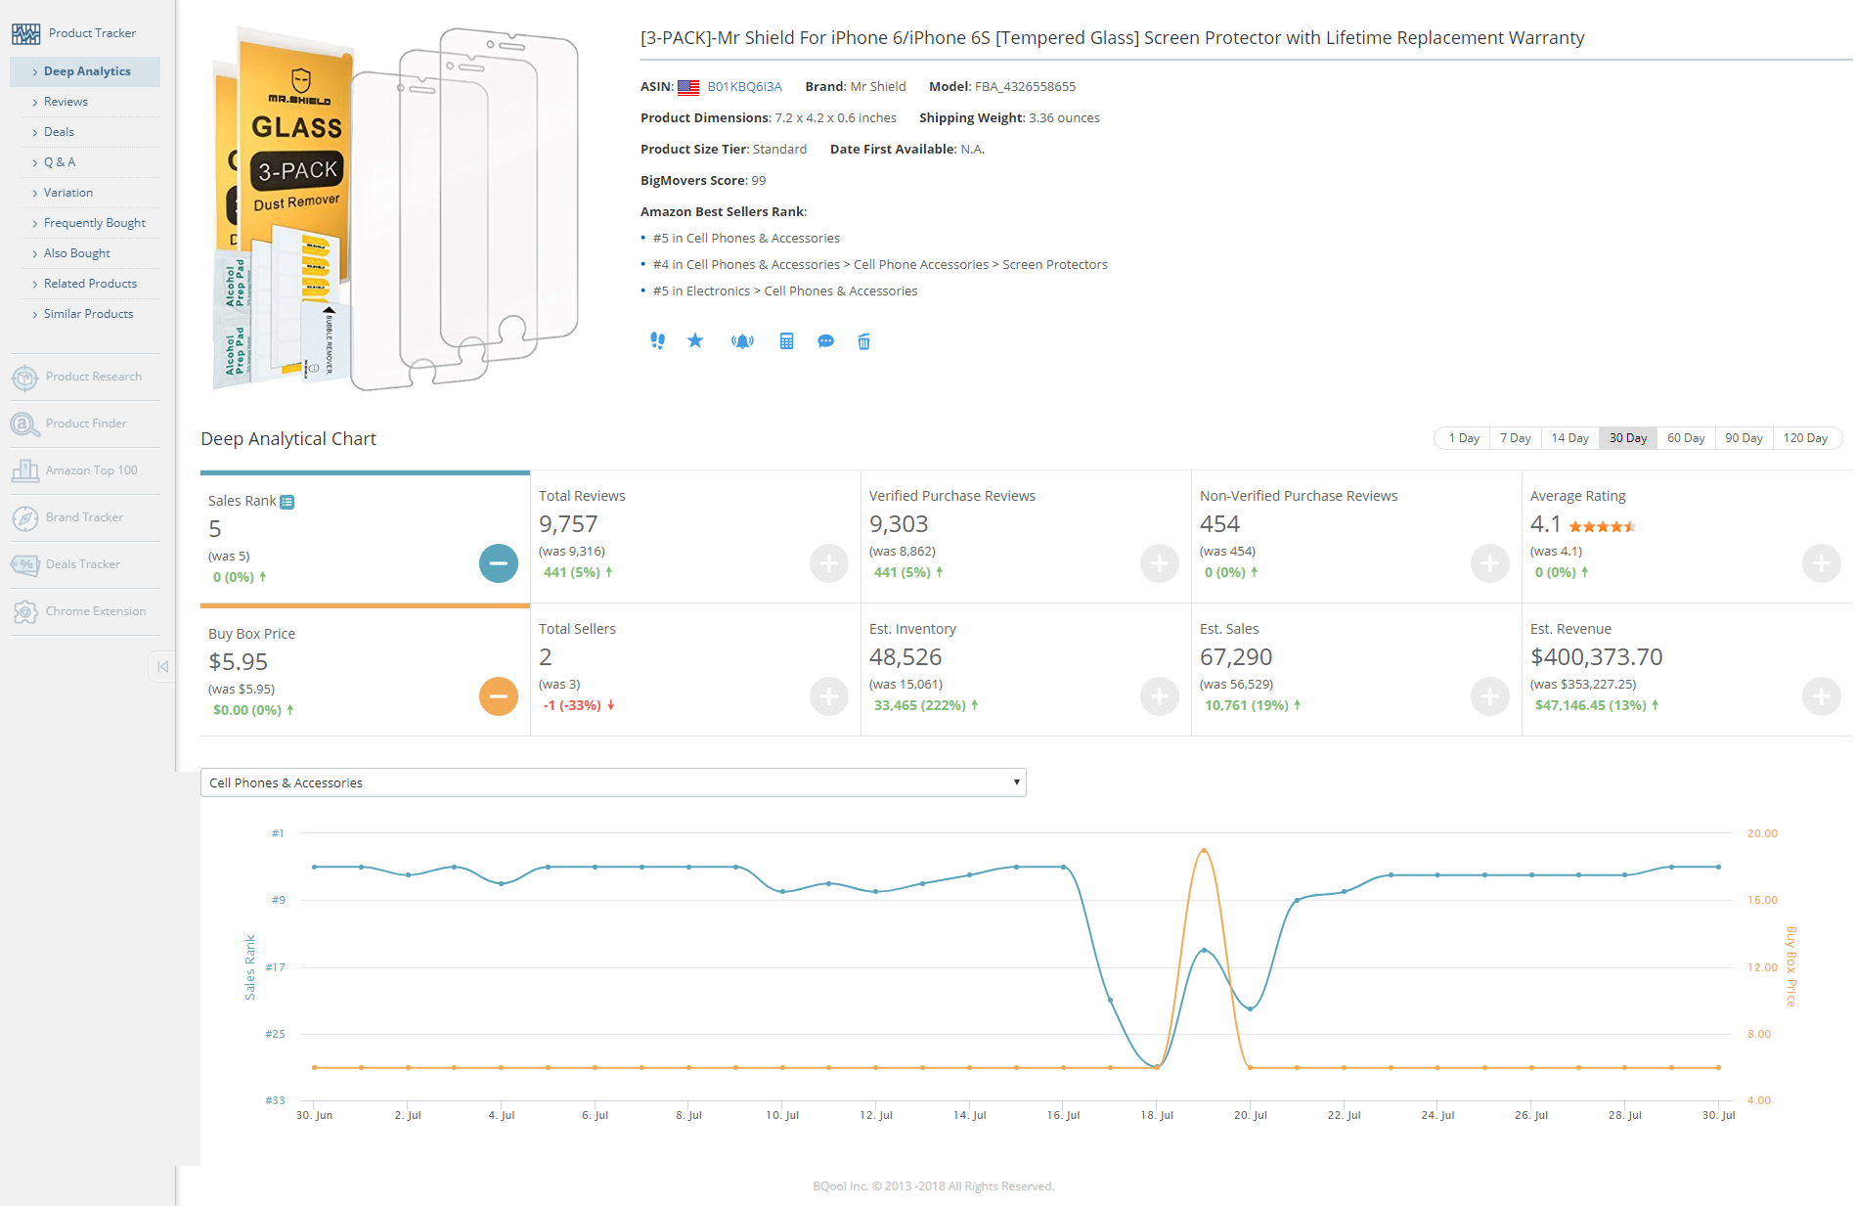Add Average Rating to chart

pos(1822,563)
